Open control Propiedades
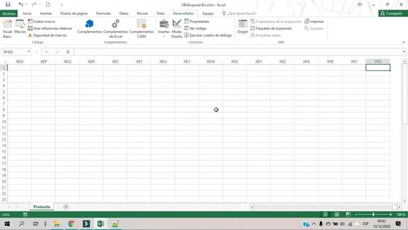408x230 pixels. tap(197, 21)
